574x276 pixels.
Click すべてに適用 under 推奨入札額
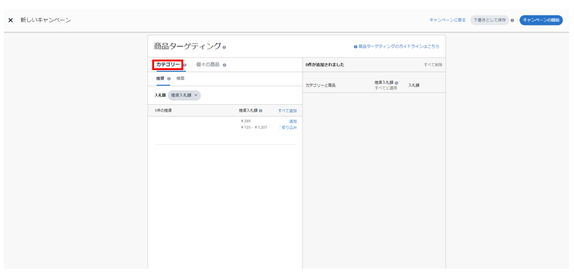pos(386,88)
